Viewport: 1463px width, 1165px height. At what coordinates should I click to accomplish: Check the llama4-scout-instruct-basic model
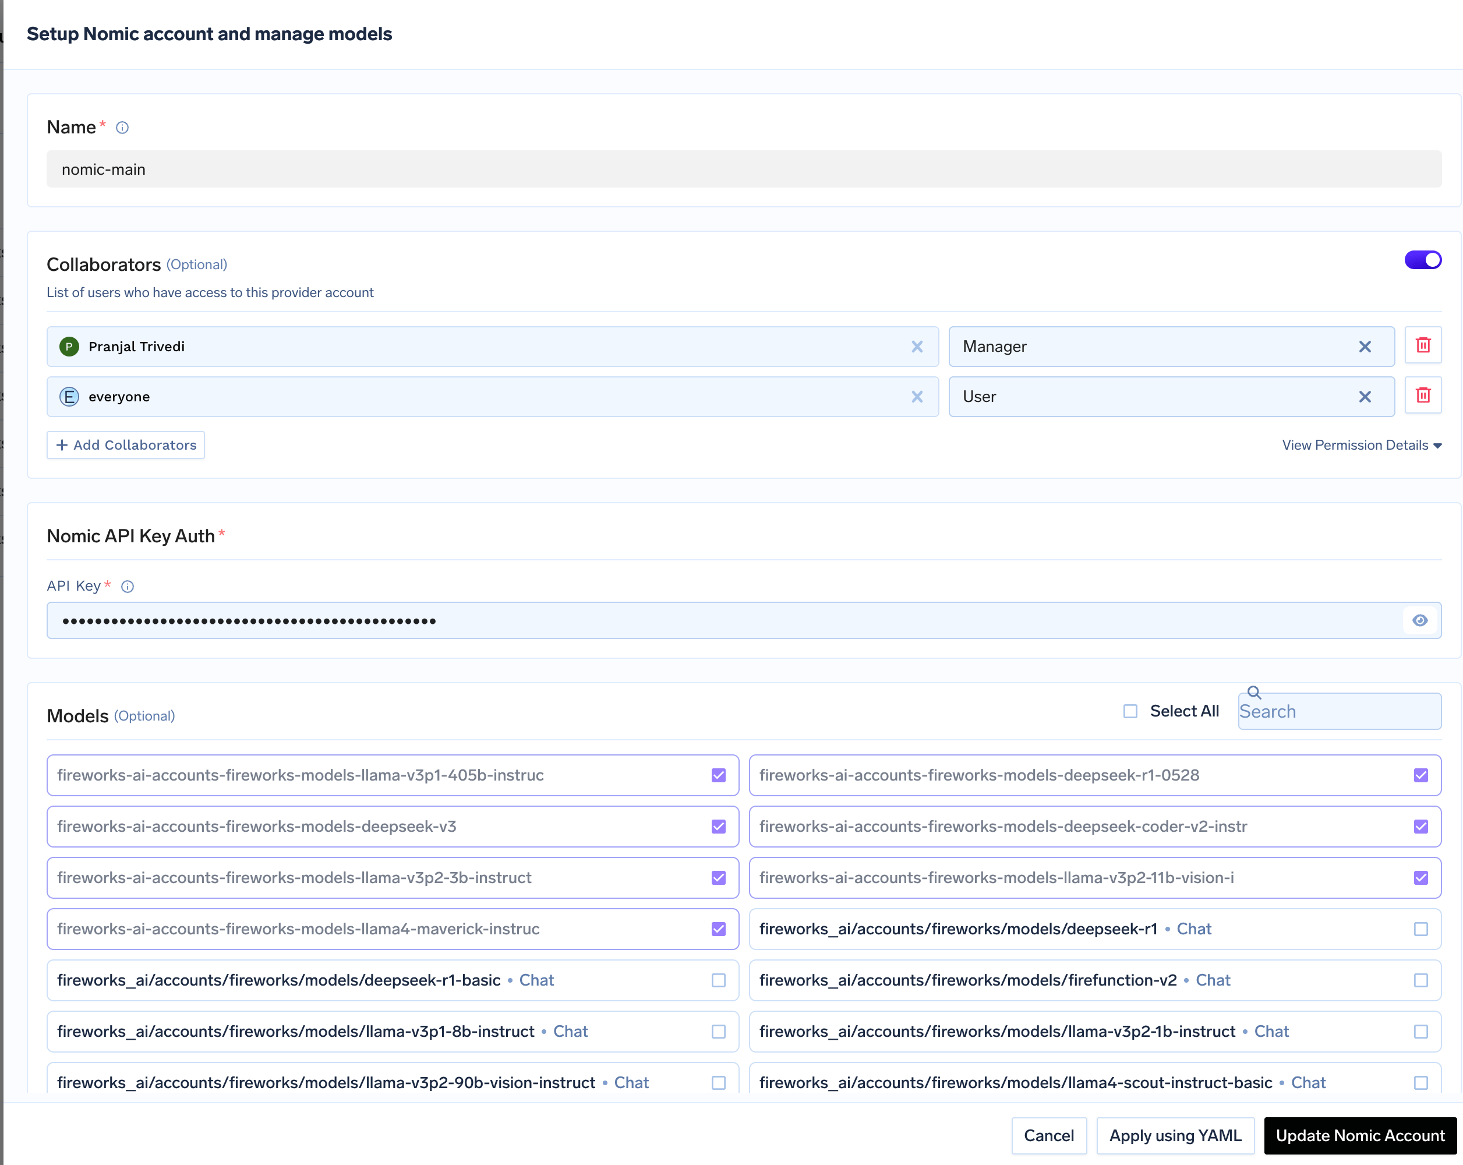tap(1421, 1083)
